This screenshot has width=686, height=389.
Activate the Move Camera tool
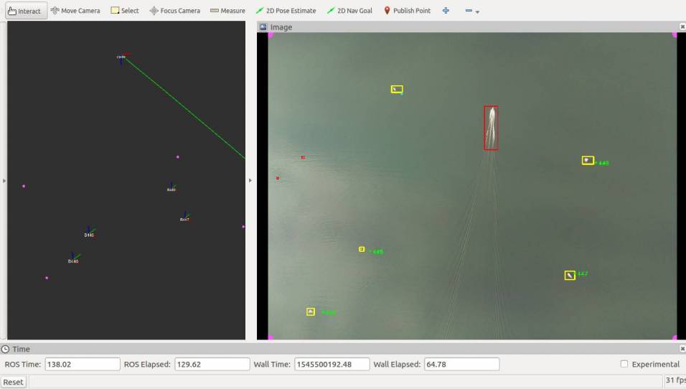pyautogui.click(x=75, y=11)
